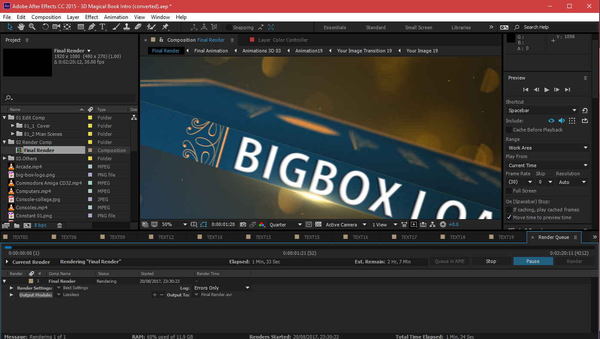Select the Hand tool
This screenshot has height=339, width=600.
tap(21, 27)
